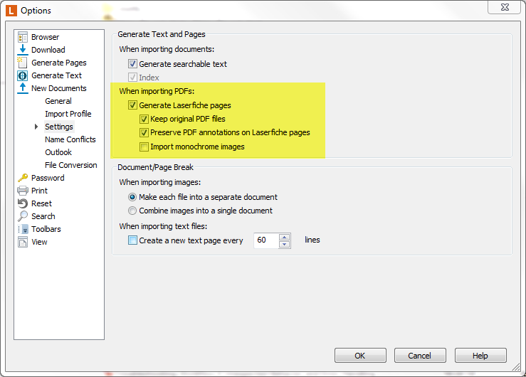Viewport: 526px width, 377px height.
Task: Select Combine images into a single document
Action: pyautogui.click(x=132, y=211)
